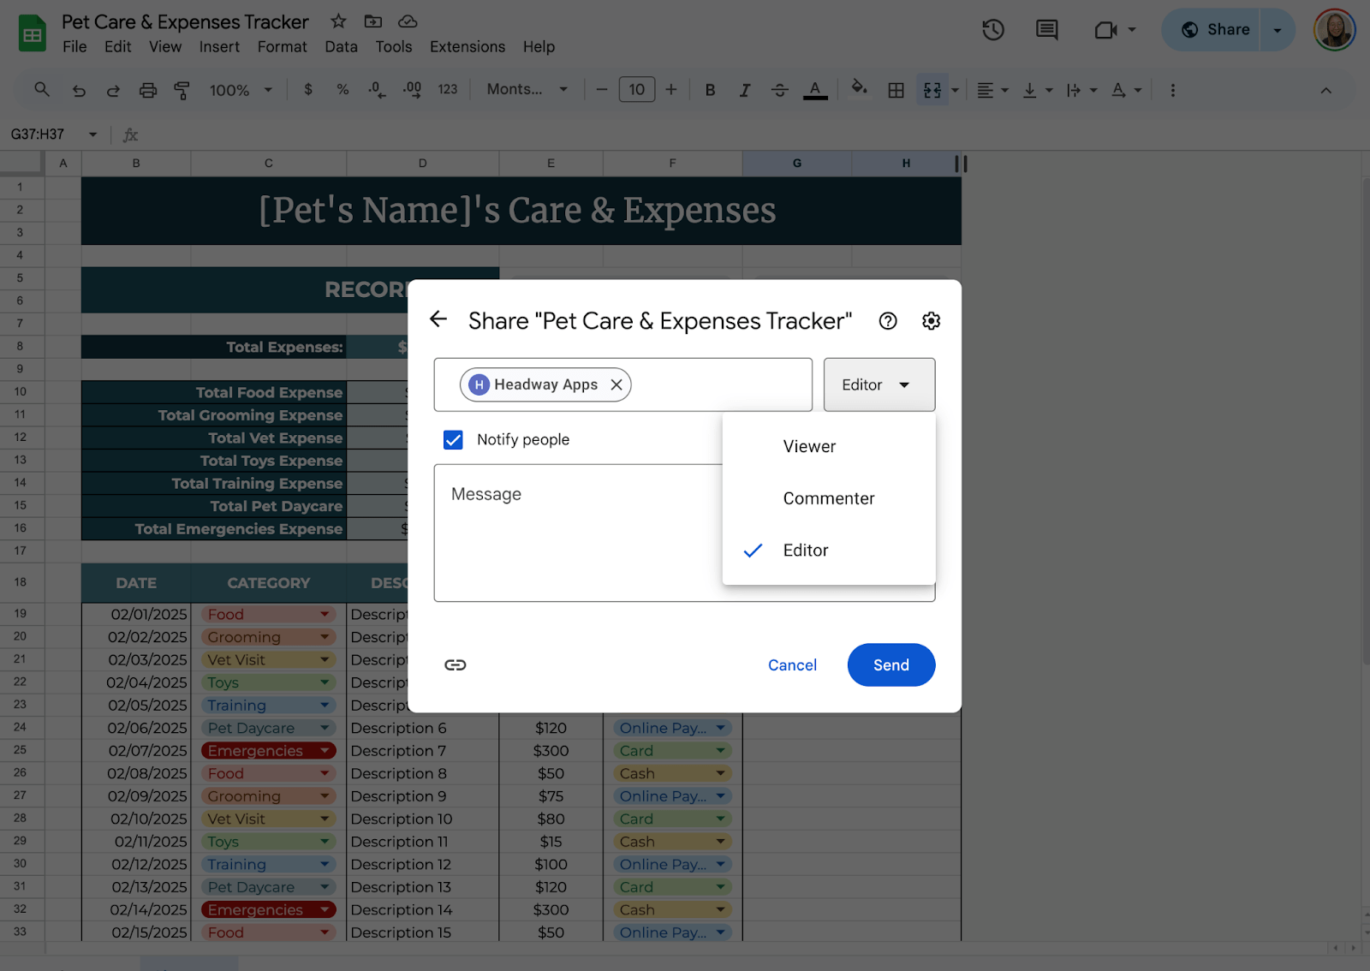Click the back arrow in Share dialog

(x=438, y=319)
